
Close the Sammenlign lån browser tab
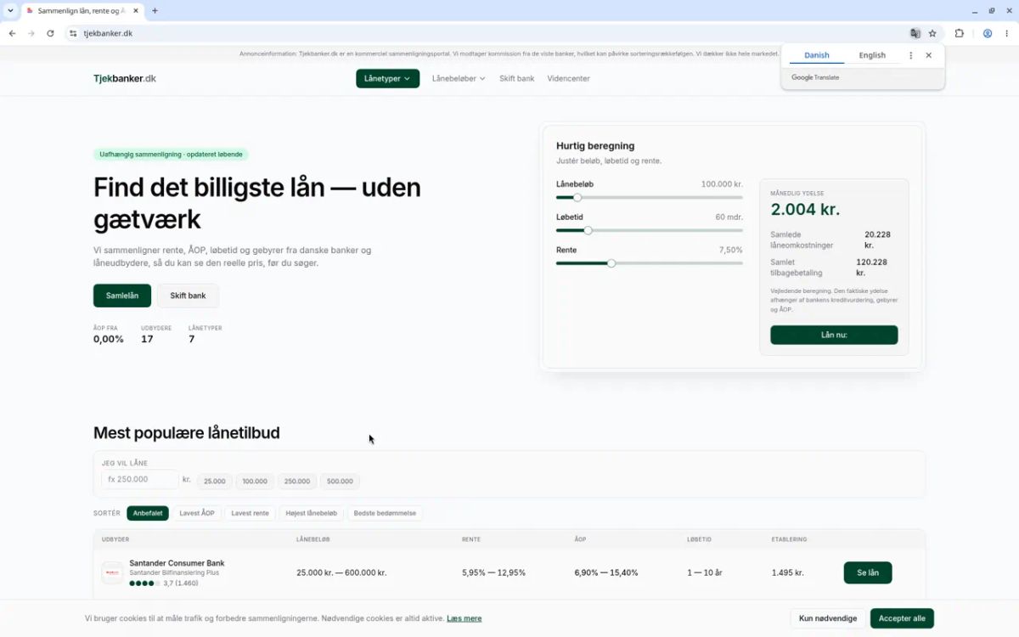pyautogui.click(x=136, y=11)
